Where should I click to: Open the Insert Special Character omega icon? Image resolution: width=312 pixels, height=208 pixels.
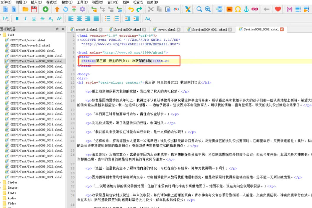238,9
